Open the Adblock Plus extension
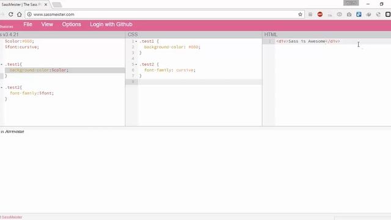This screenshot has width=391, height=220. (320, 15)
